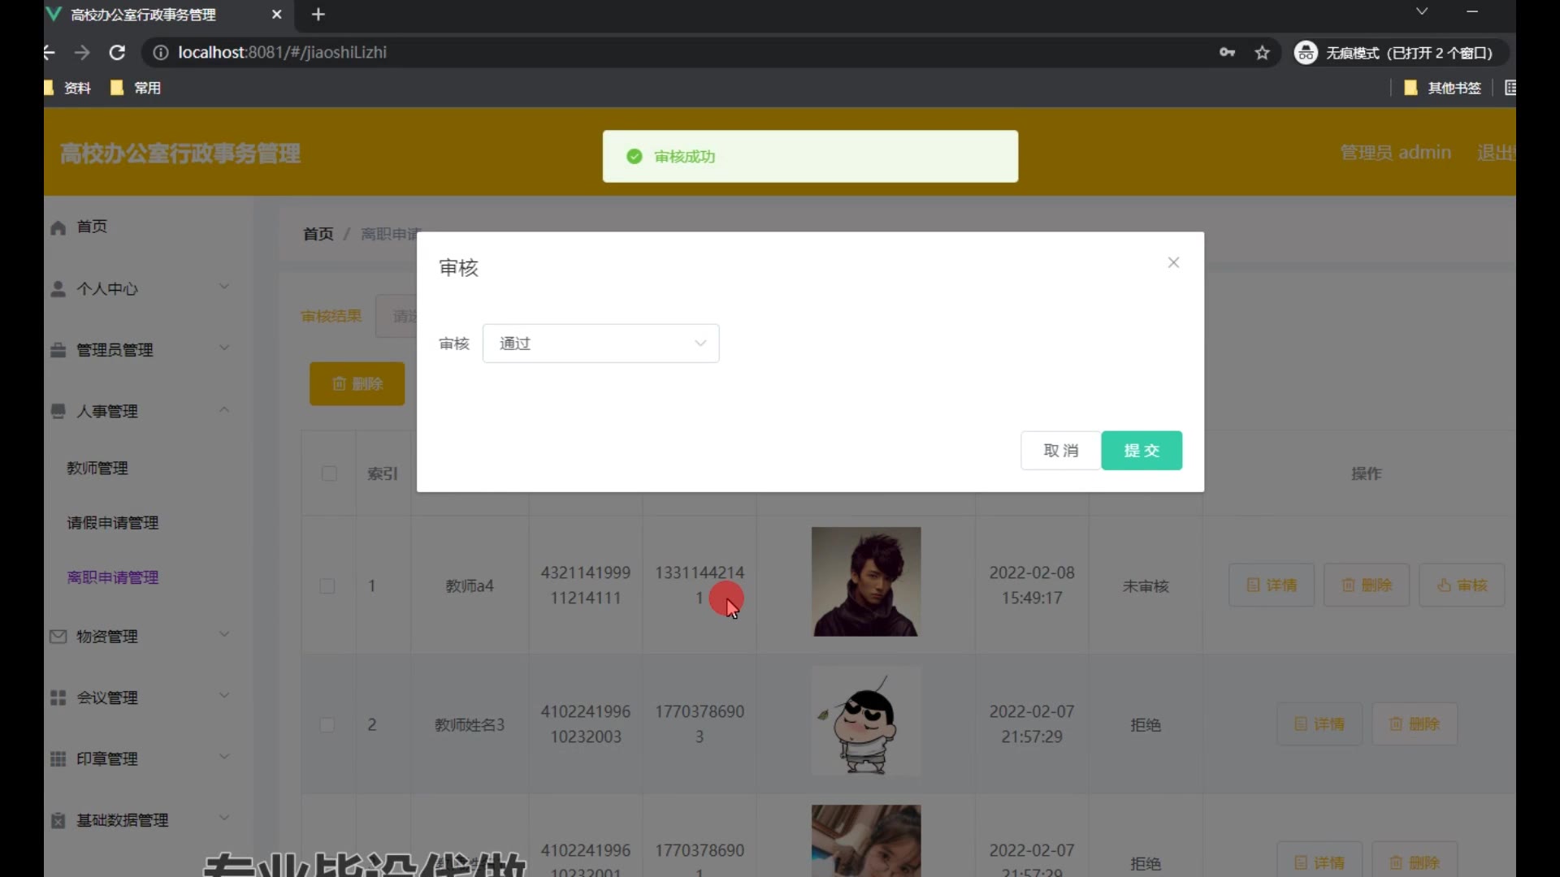Viewport: 1560px width, 877px height.
Task: Click the 审核成功 success notification
Action: (810, 157)
